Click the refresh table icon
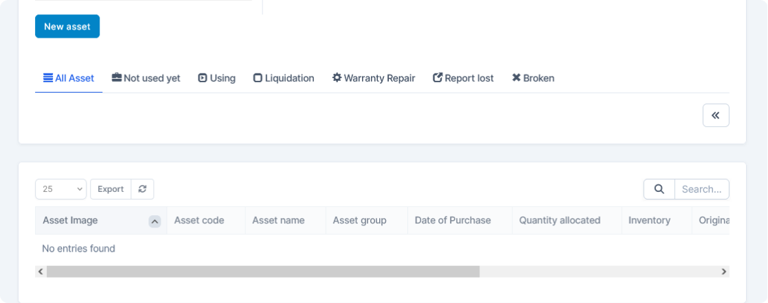This screenshot has width=768, height=303. (142, 189)
